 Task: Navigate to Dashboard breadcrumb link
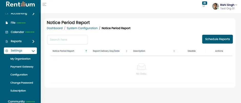coord(55,28)
